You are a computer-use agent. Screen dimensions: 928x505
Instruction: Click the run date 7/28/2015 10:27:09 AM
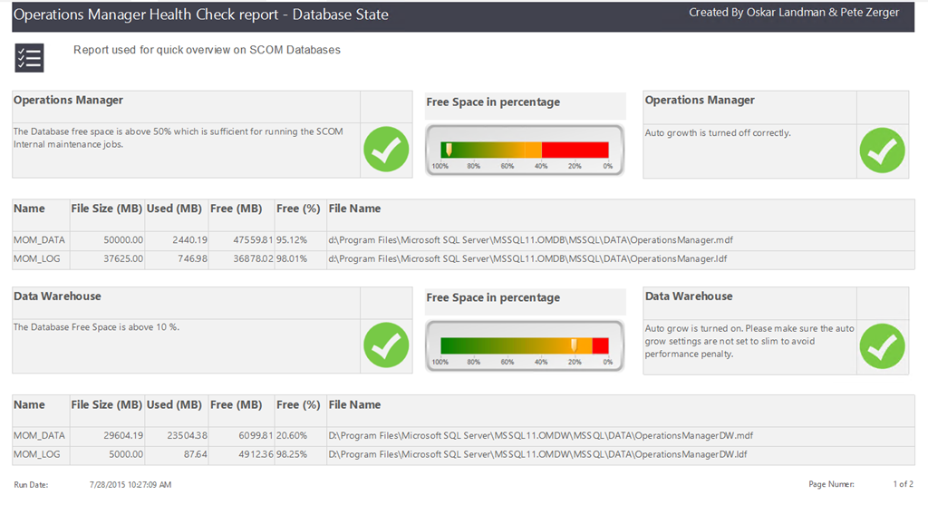130,484
